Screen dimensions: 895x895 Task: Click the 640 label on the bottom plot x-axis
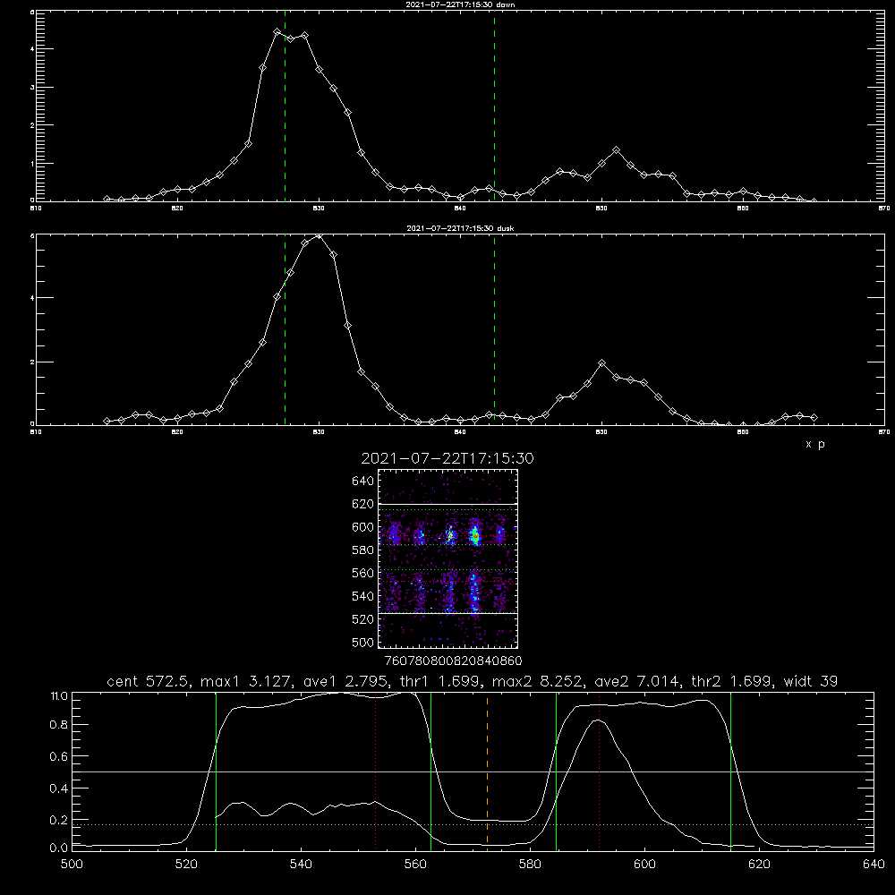pos(874,865)
